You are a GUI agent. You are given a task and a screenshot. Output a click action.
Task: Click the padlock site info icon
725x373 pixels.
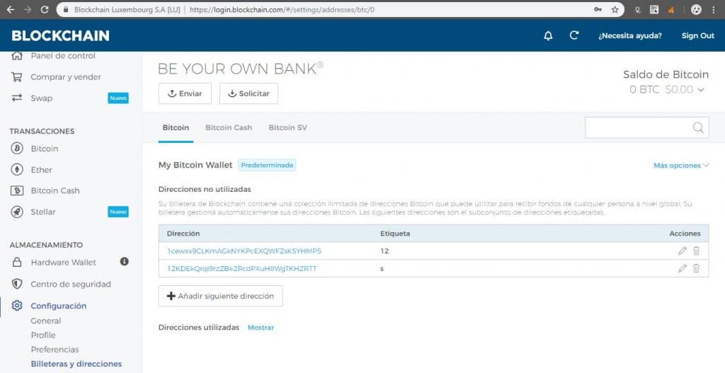point(66,9)
